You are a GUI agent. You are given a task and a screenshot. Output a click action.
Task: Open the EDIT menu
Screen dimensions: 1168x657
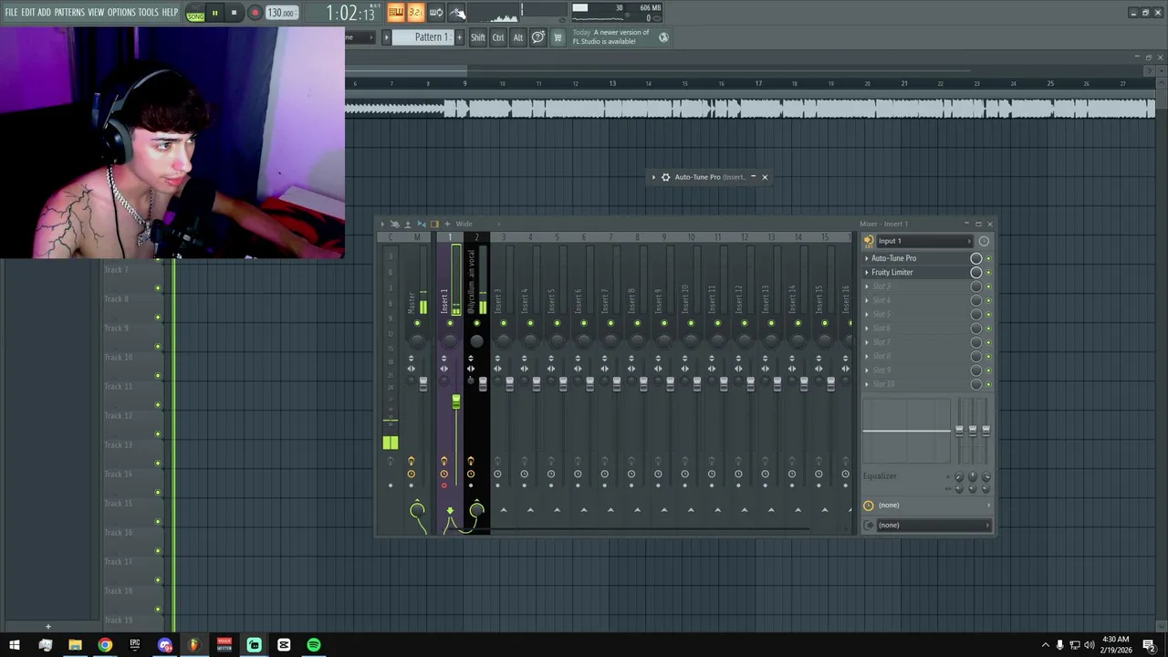pos(27,12)
